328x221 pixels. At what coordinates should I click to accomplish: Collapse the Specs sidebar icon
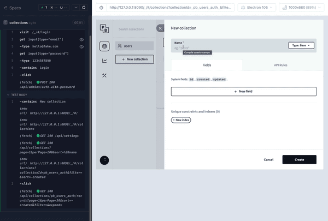[x=5, y=8]
